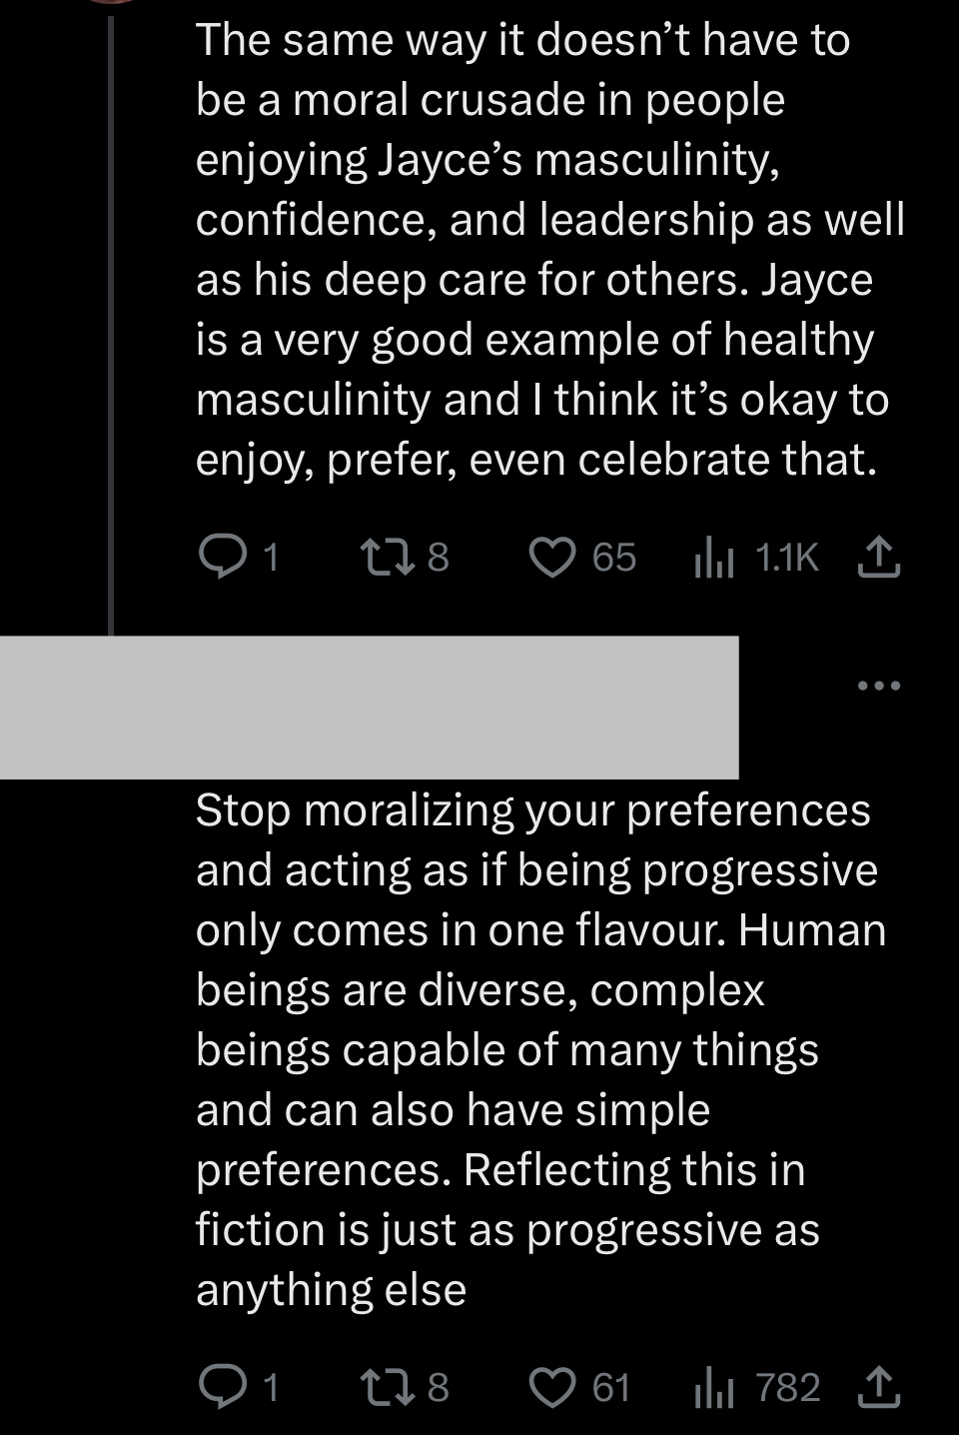Open the redacted author header of second tweet
The height and width of the screenshot is (1435, 959).
[x=370, y=708]
